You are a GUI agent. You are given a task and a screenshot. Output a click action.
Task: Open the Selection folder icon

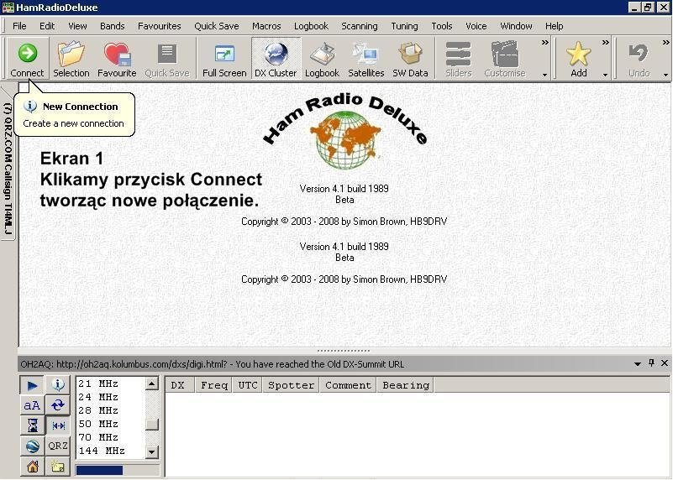pyautogui.click(x=71, y=59)
